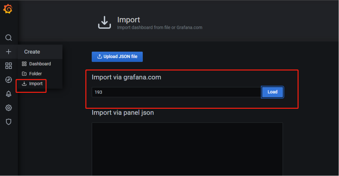This screenshot has width=339, height=176.
Task: Click the upload arrow icon on Upload JSON
Action: point(99,56)
